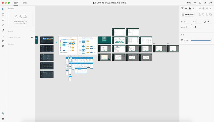Select the first dark dashboard artboard
This screenshot has width=214, height=122.
point(47,40)
